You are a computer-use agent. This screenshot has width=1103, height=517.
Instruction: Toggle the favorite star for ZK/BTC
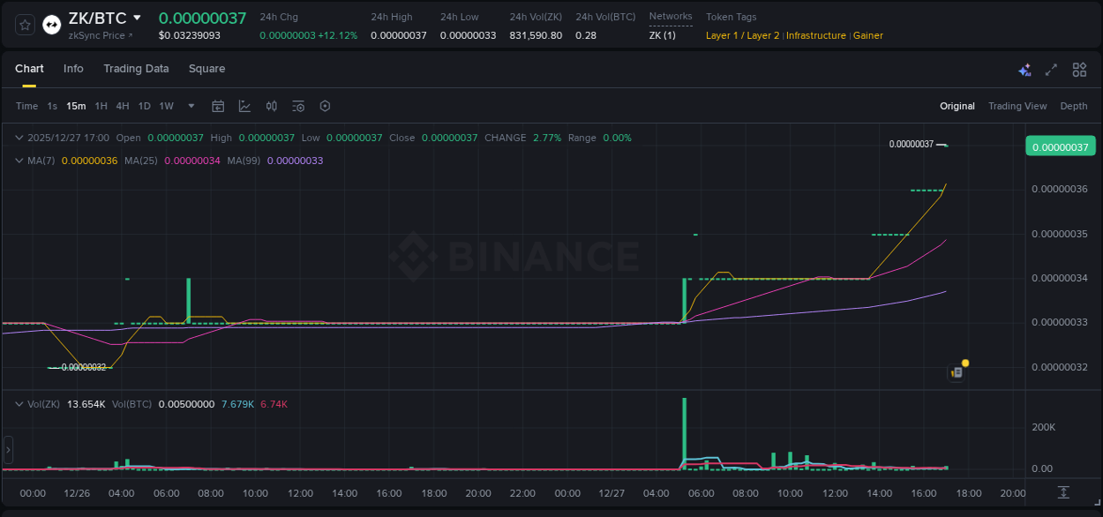[23, 24]
